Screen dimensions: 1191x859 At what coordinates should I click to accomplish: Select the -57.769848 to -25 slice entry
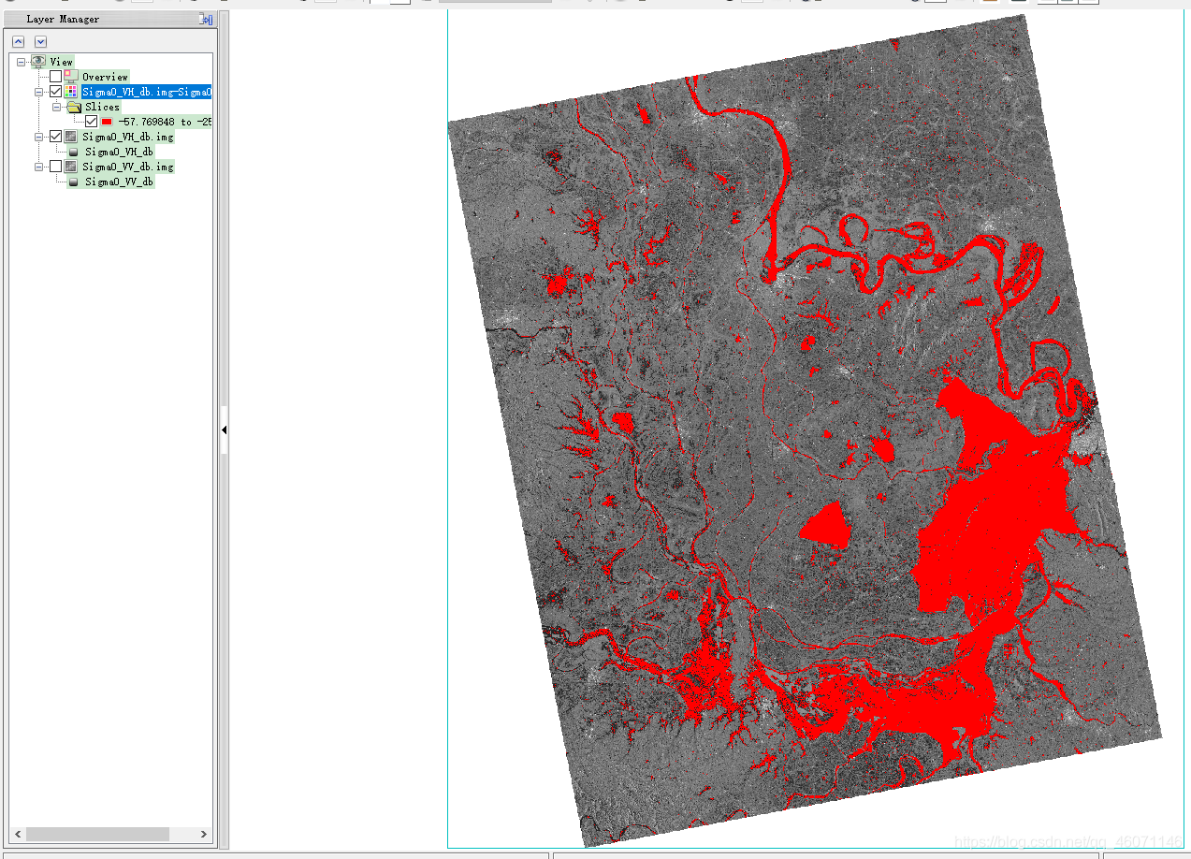coord(164,122)
